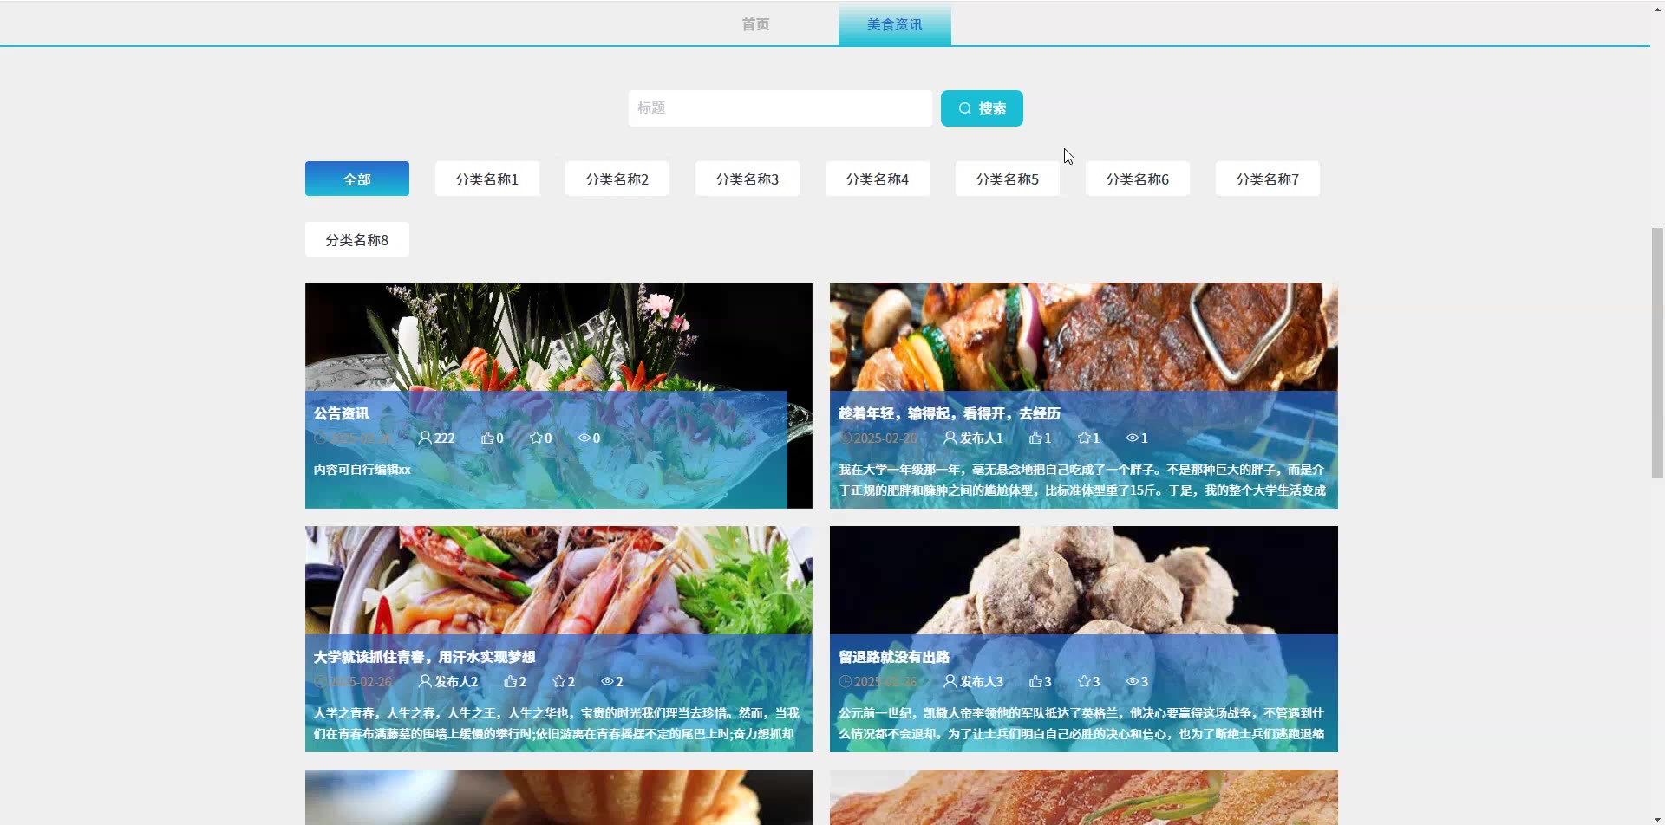Focus the 标题 search input field
The width and height of the screenshot is (1665, 825).
coord(780,108)
